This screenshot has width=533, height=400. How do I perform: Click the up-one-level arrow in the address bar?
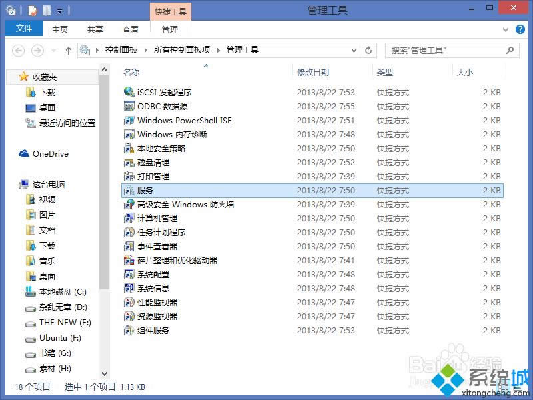point(68,50)
